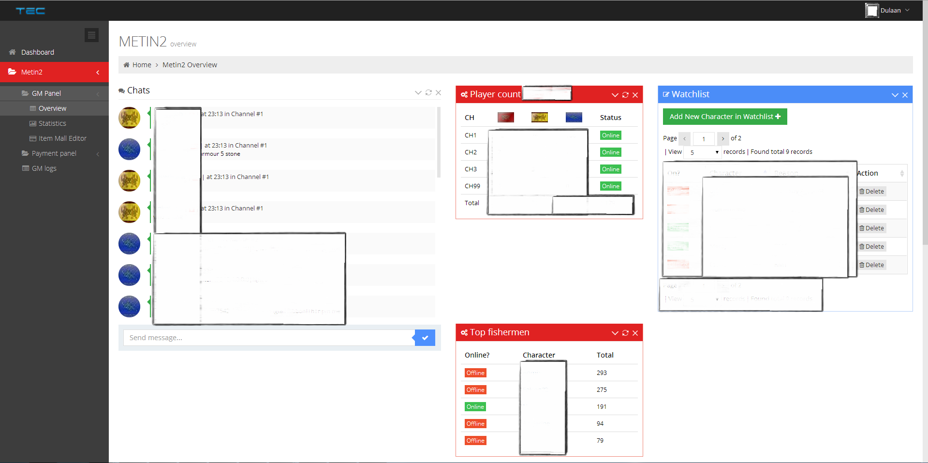
Task: Go to previous Watchlist page
Action: point(685,139)
